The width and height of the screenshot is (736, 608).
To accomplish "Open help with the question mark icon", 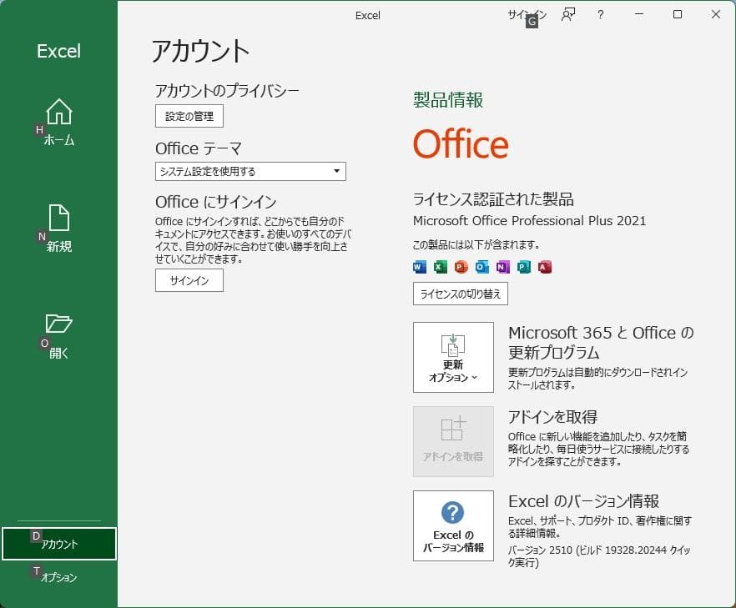I will tap(600, 15).
